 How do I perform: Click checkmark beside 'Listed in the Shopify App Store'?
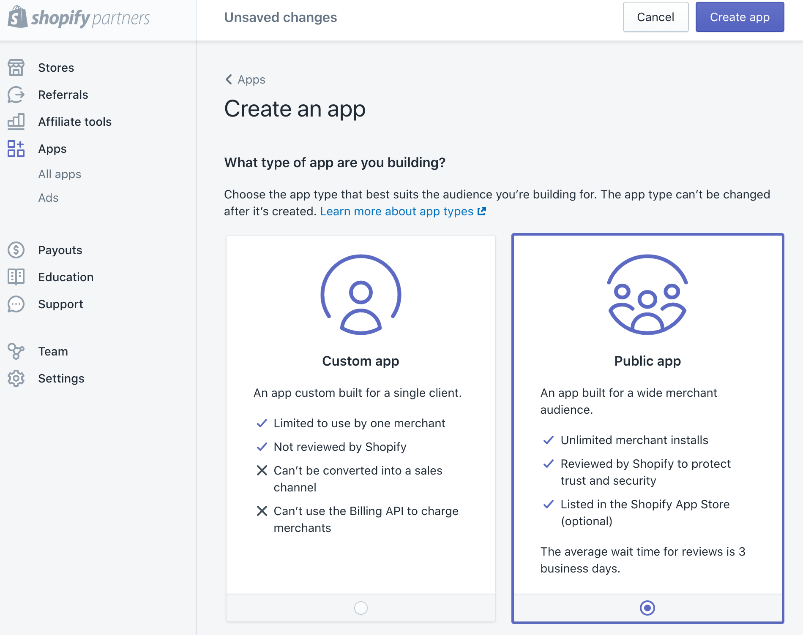pos(549,504)
